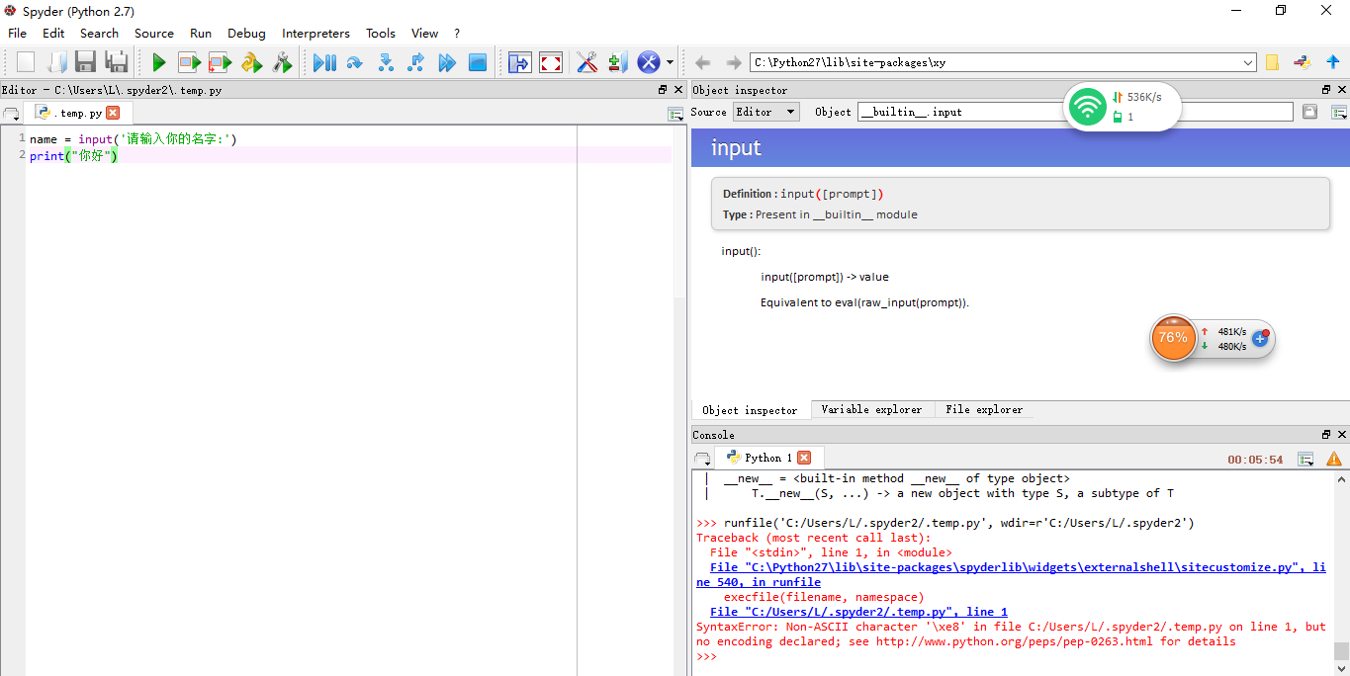Open the File explorer tab

point(984,409)
